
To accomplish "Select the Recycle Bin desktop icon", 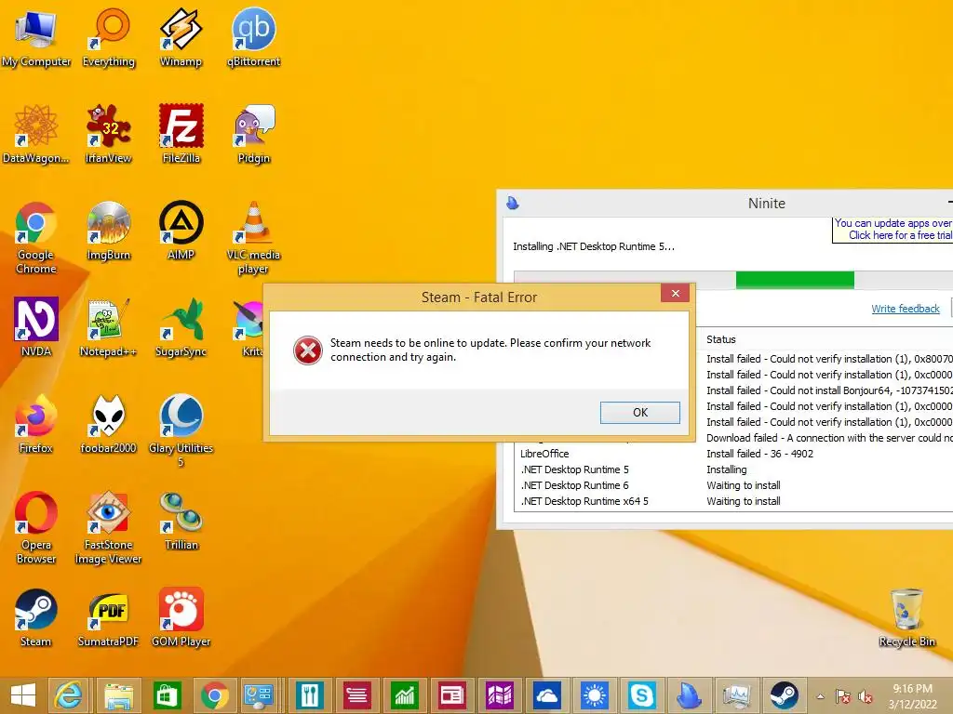I will point(906,617).
